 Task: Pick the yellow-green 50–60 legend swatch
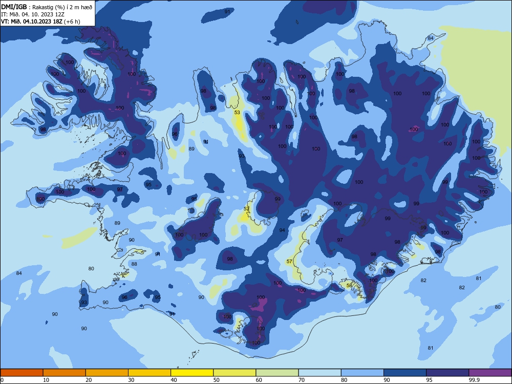coord(234,373)
